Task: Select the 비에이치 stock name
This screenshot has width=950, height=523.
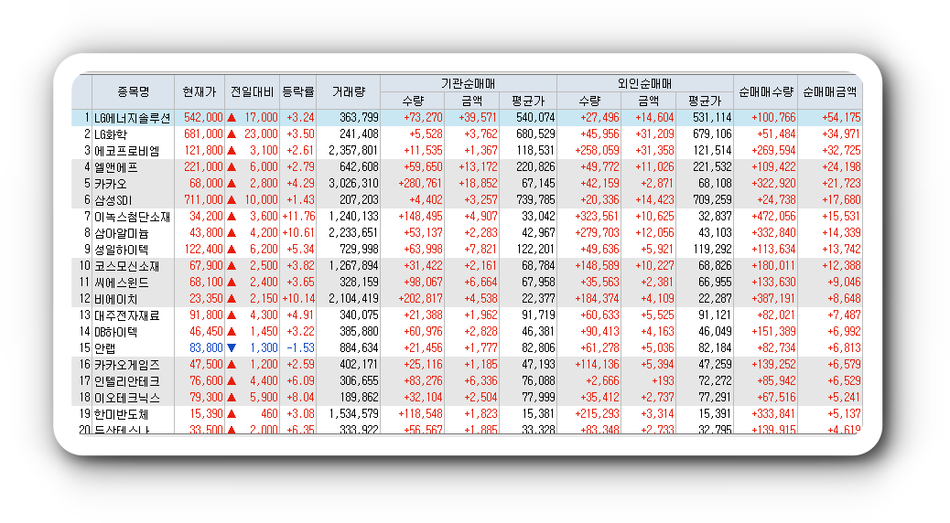Action: point(116,299)
